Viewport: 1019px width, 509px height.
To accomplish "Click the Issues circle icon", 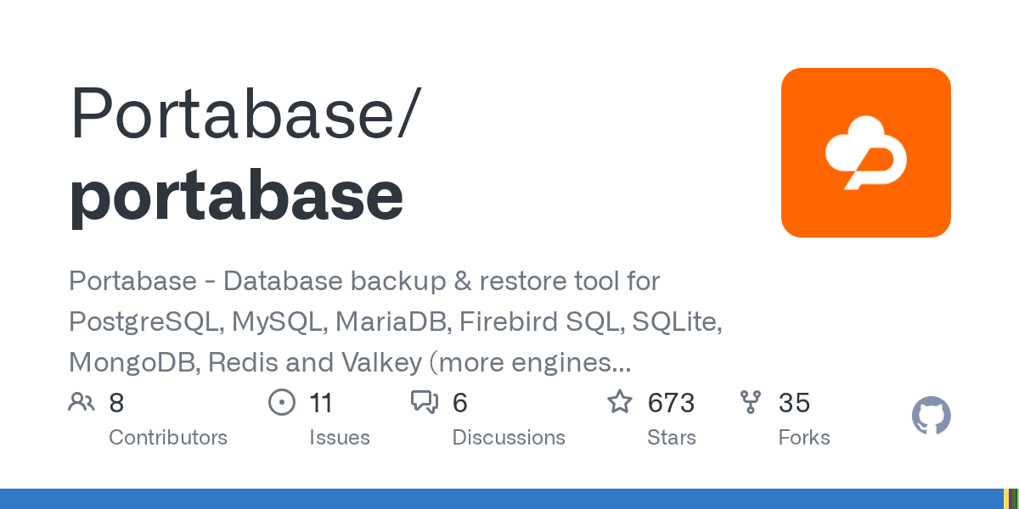I will click(281, 402).
